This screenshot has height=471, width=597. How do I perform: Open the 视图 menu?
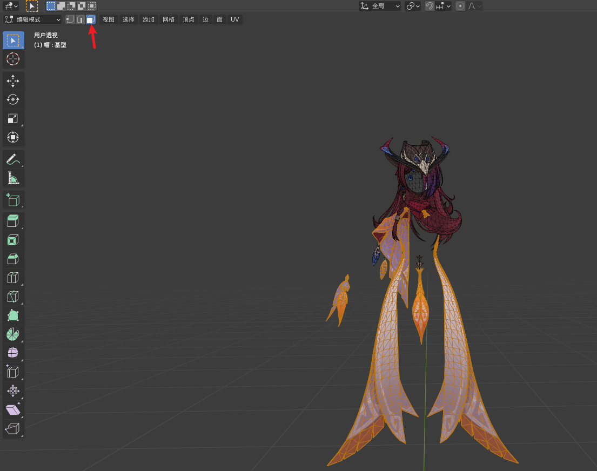(x=109, y=19)
